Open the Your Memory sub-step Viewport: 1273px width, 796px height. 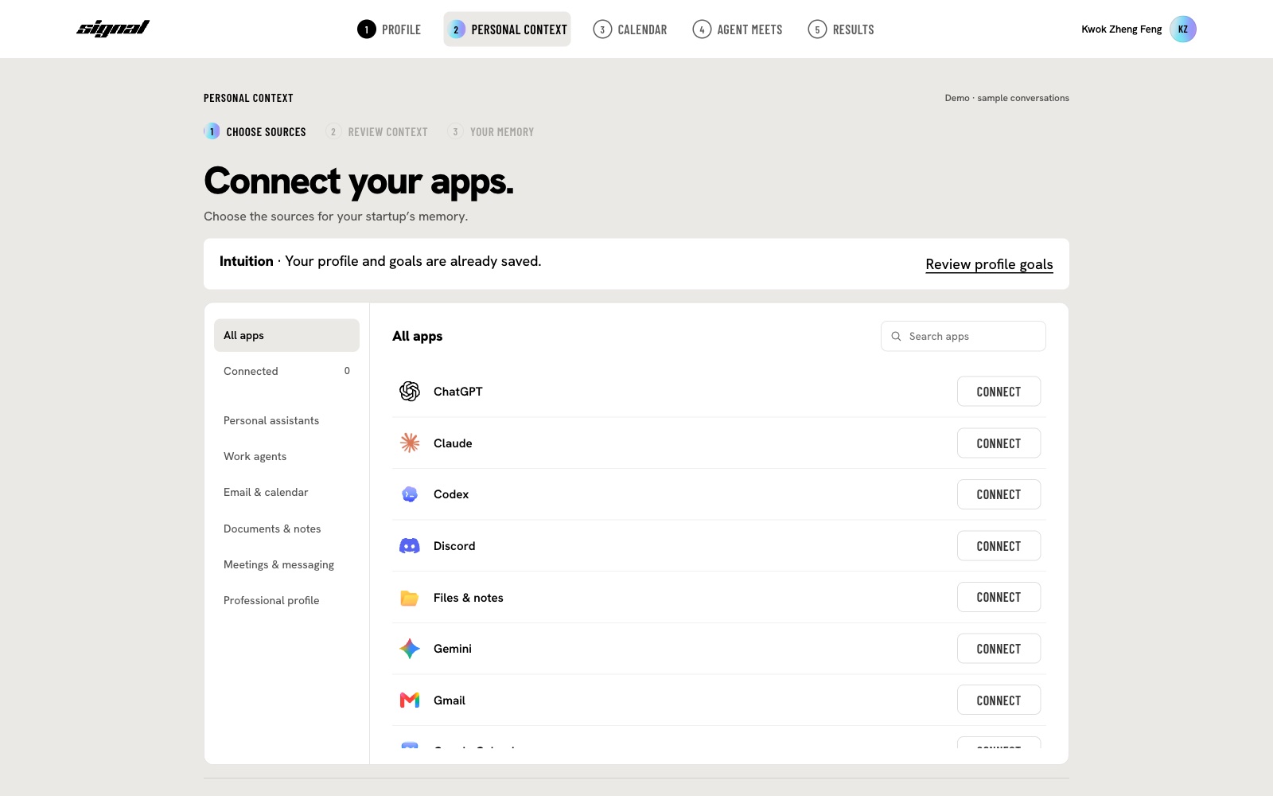point(491,131)
